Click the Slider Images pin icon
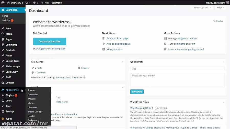Viewport: 230px width, 129px height. pyautogui.click(x=3, y=66)
